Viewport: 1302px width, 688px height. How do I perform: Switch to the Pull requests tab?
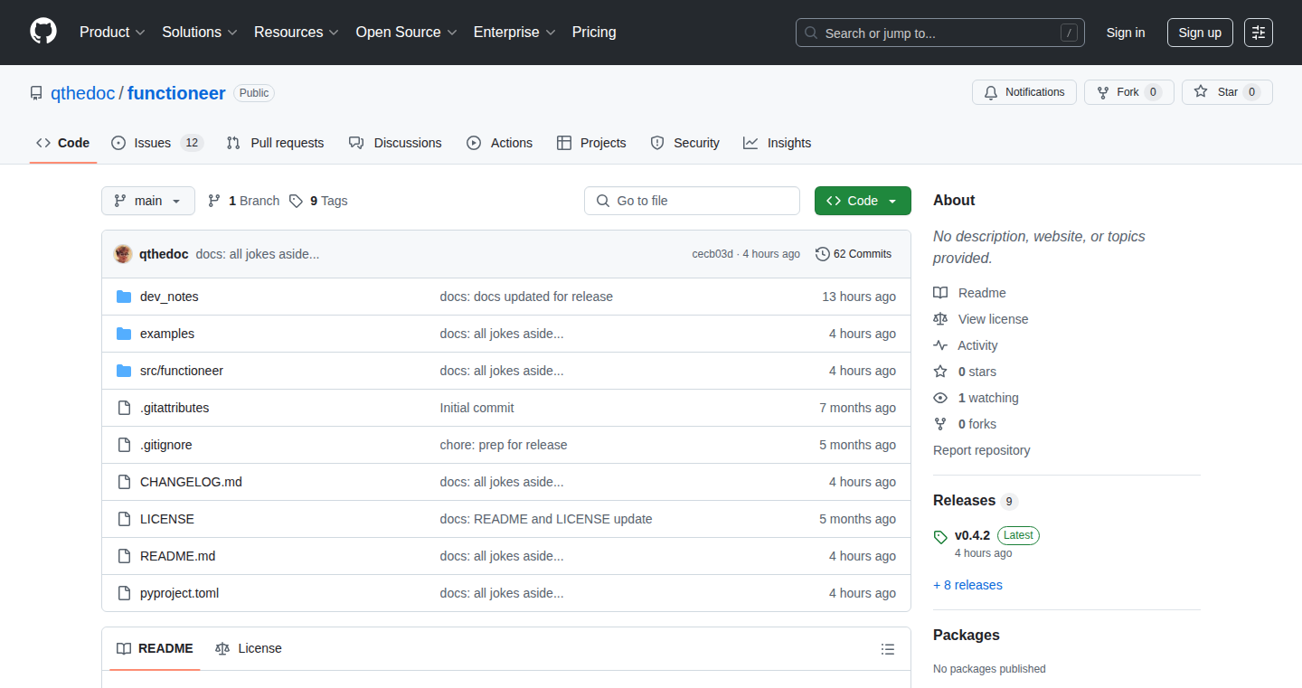(x=275, y=143)
